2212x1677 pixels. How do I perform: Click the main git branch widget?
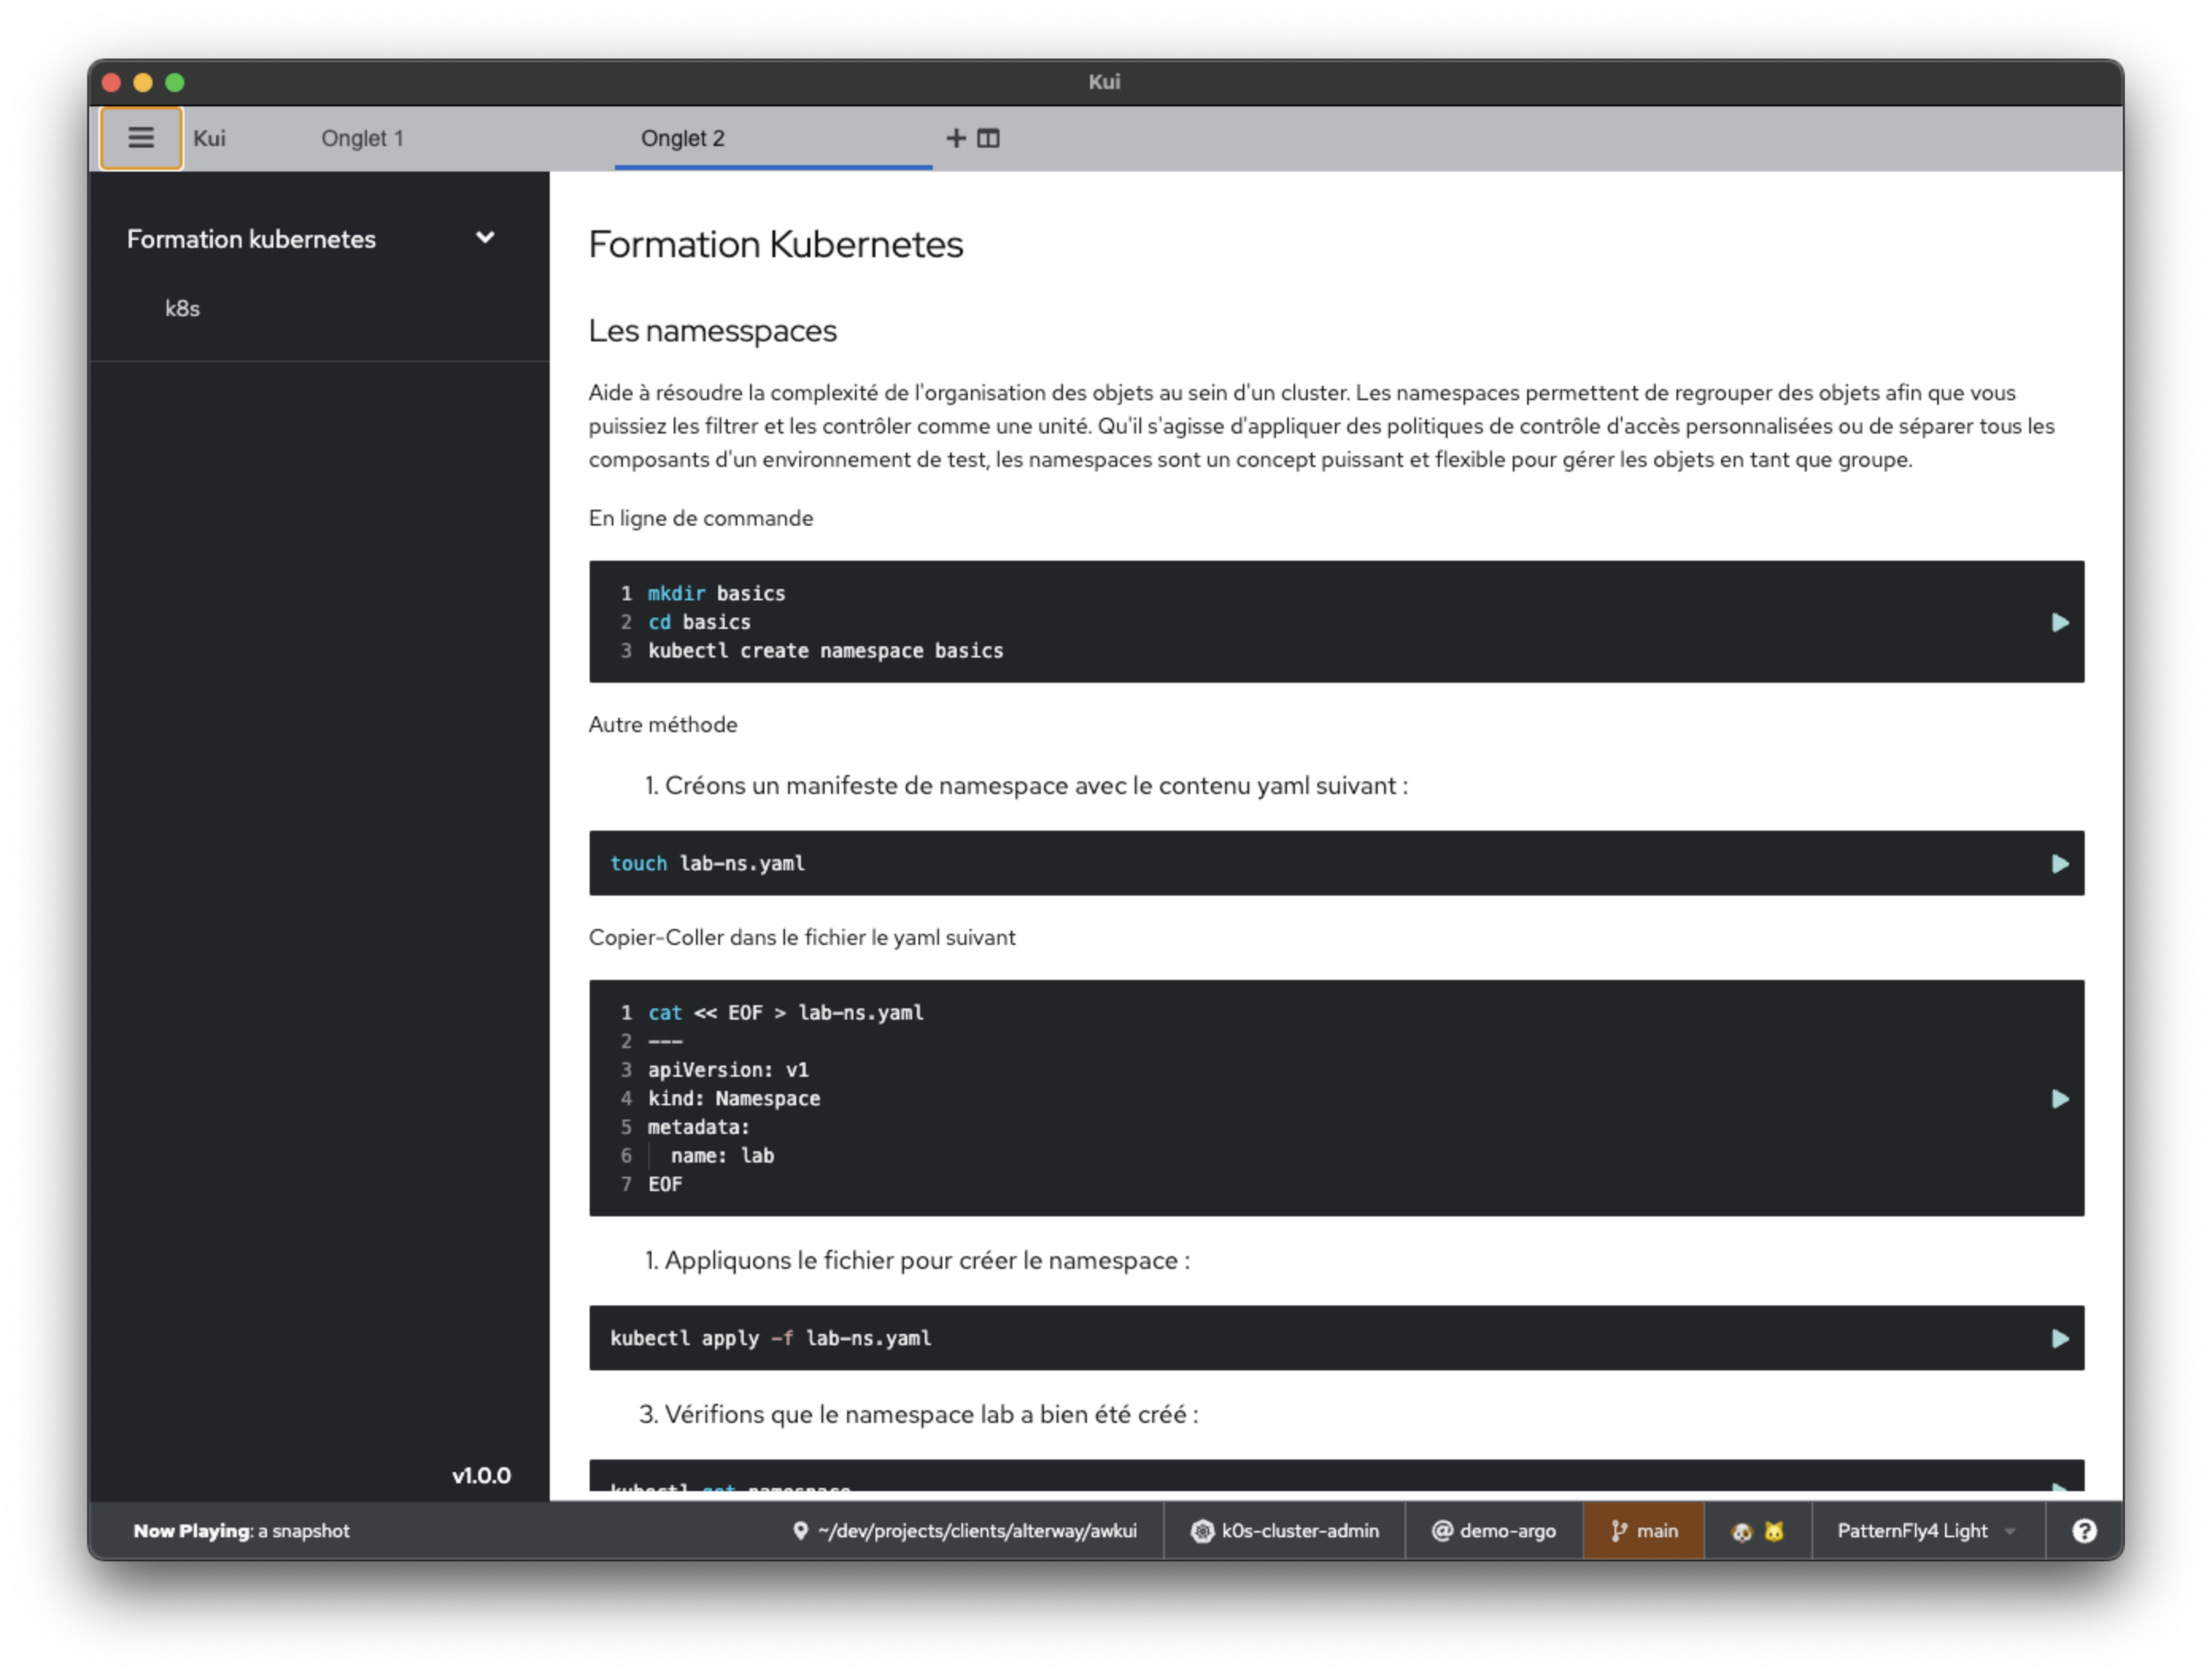coord(1644,1531)
